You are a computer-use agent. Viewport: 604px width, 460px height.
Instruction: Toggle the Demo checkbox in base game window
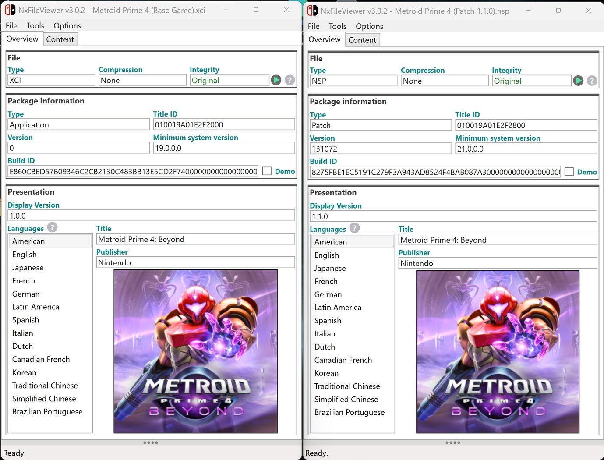267,171
